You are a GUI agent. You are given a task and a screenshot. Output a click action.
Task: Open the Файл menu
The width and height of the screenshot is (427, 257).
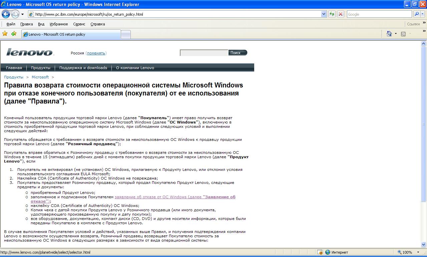tap(11, 24)
